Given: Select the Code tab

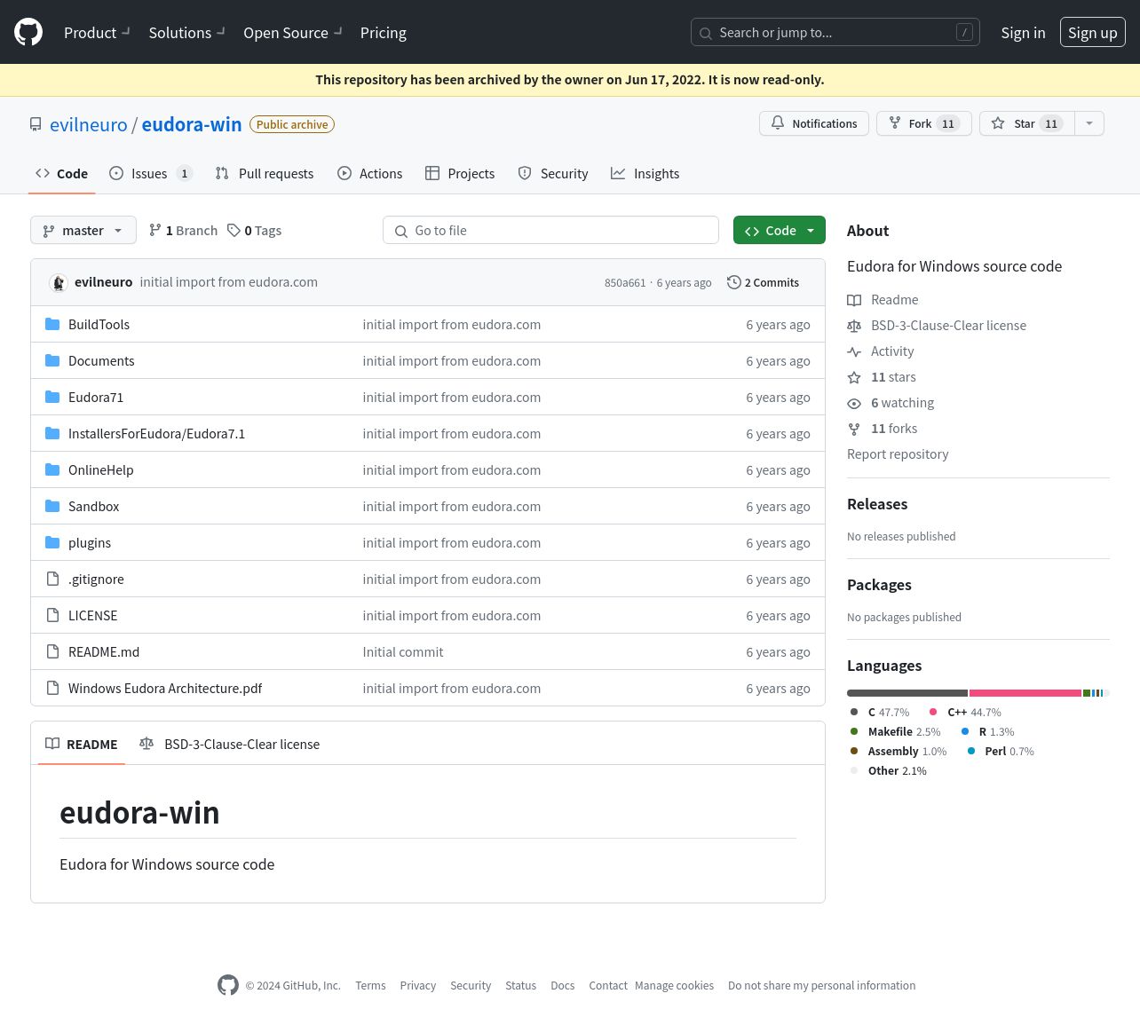Looking at the screenshot, I should pyautogui.click(x=62, y=173).
